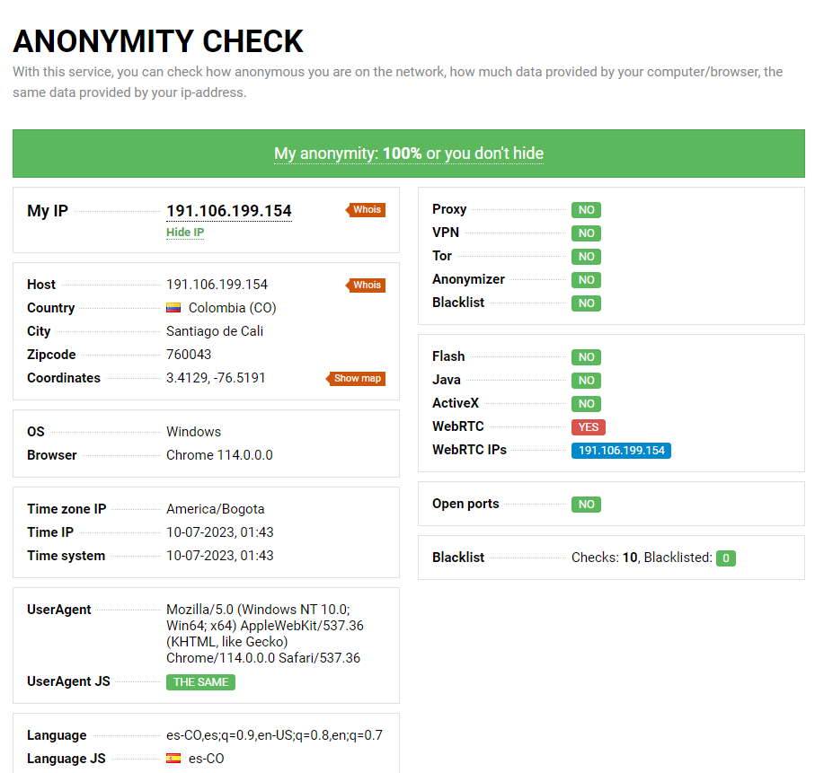Image resolution: width=815 pixels, height=773 pixels.
Task: Click the NO badge beside Blacklist under Anonymizer
Action: (x=586, y=303)
